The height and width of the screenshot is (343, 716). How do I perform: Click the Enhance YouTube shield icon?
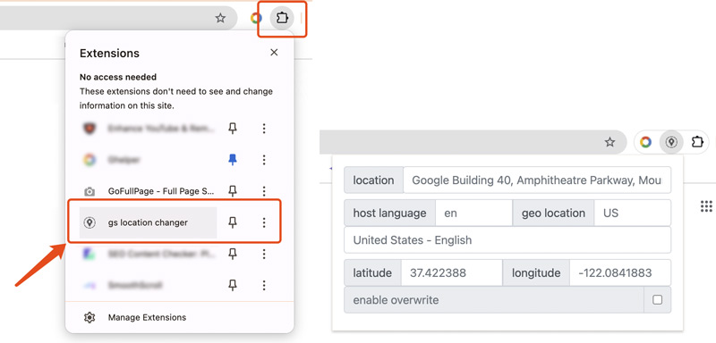pyautogui.click(x=89, y=129)
